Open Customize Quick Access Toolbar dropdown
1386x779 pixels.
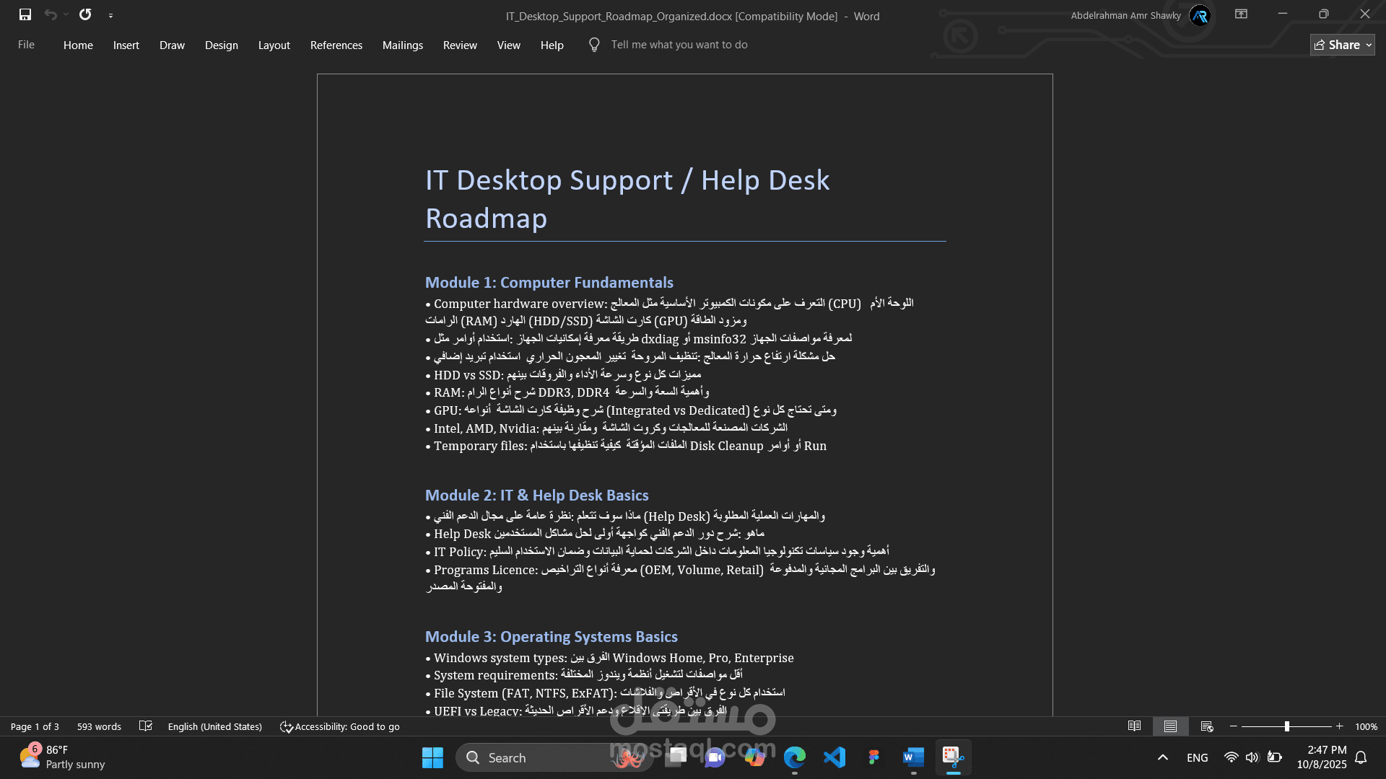(x=110, y=15)
